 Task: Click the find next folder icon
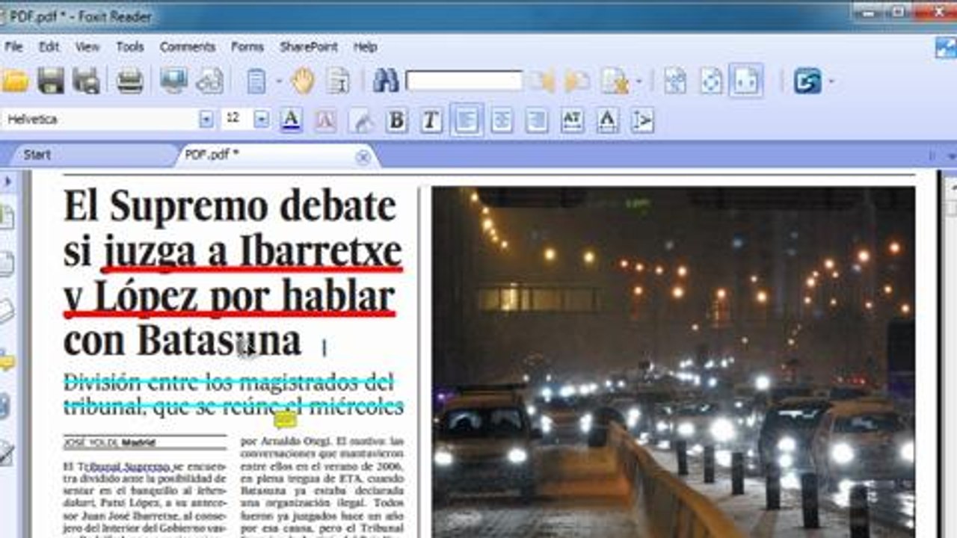[577, 81]
